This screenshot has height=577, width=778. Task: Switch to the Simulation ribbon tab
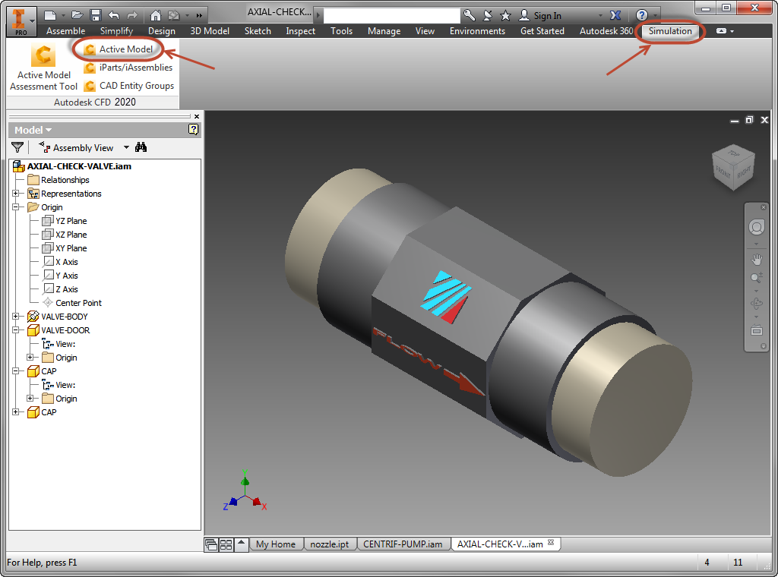pos(672,32)
